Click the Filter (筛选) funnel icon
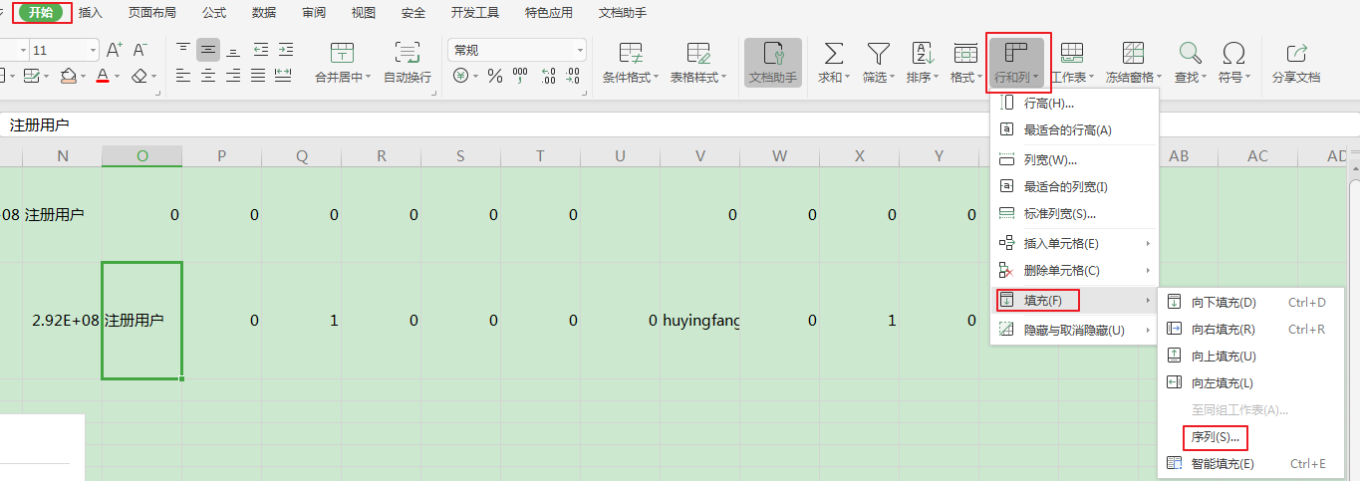 (877, 54)
